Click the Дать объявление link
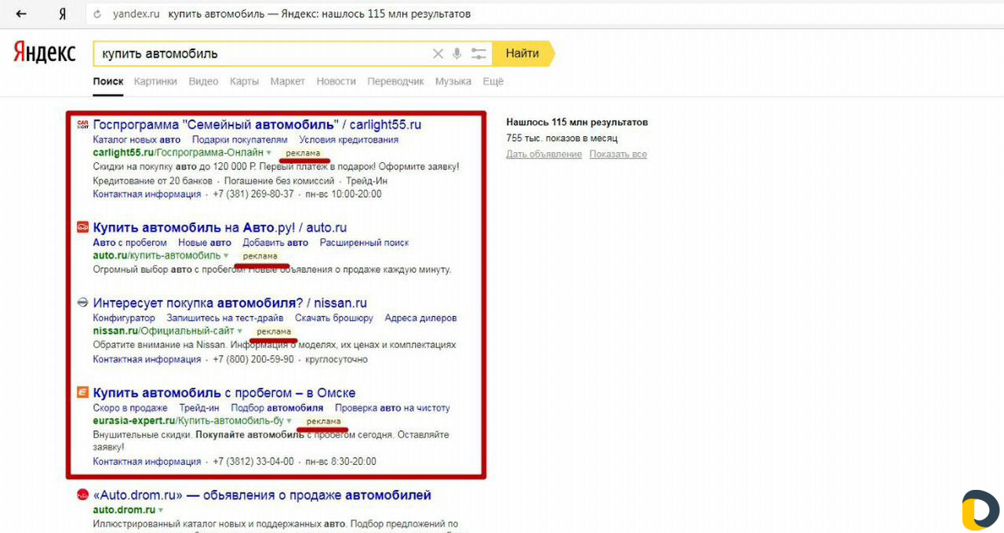Screen dimensions: 1004x533 (544, 154)
